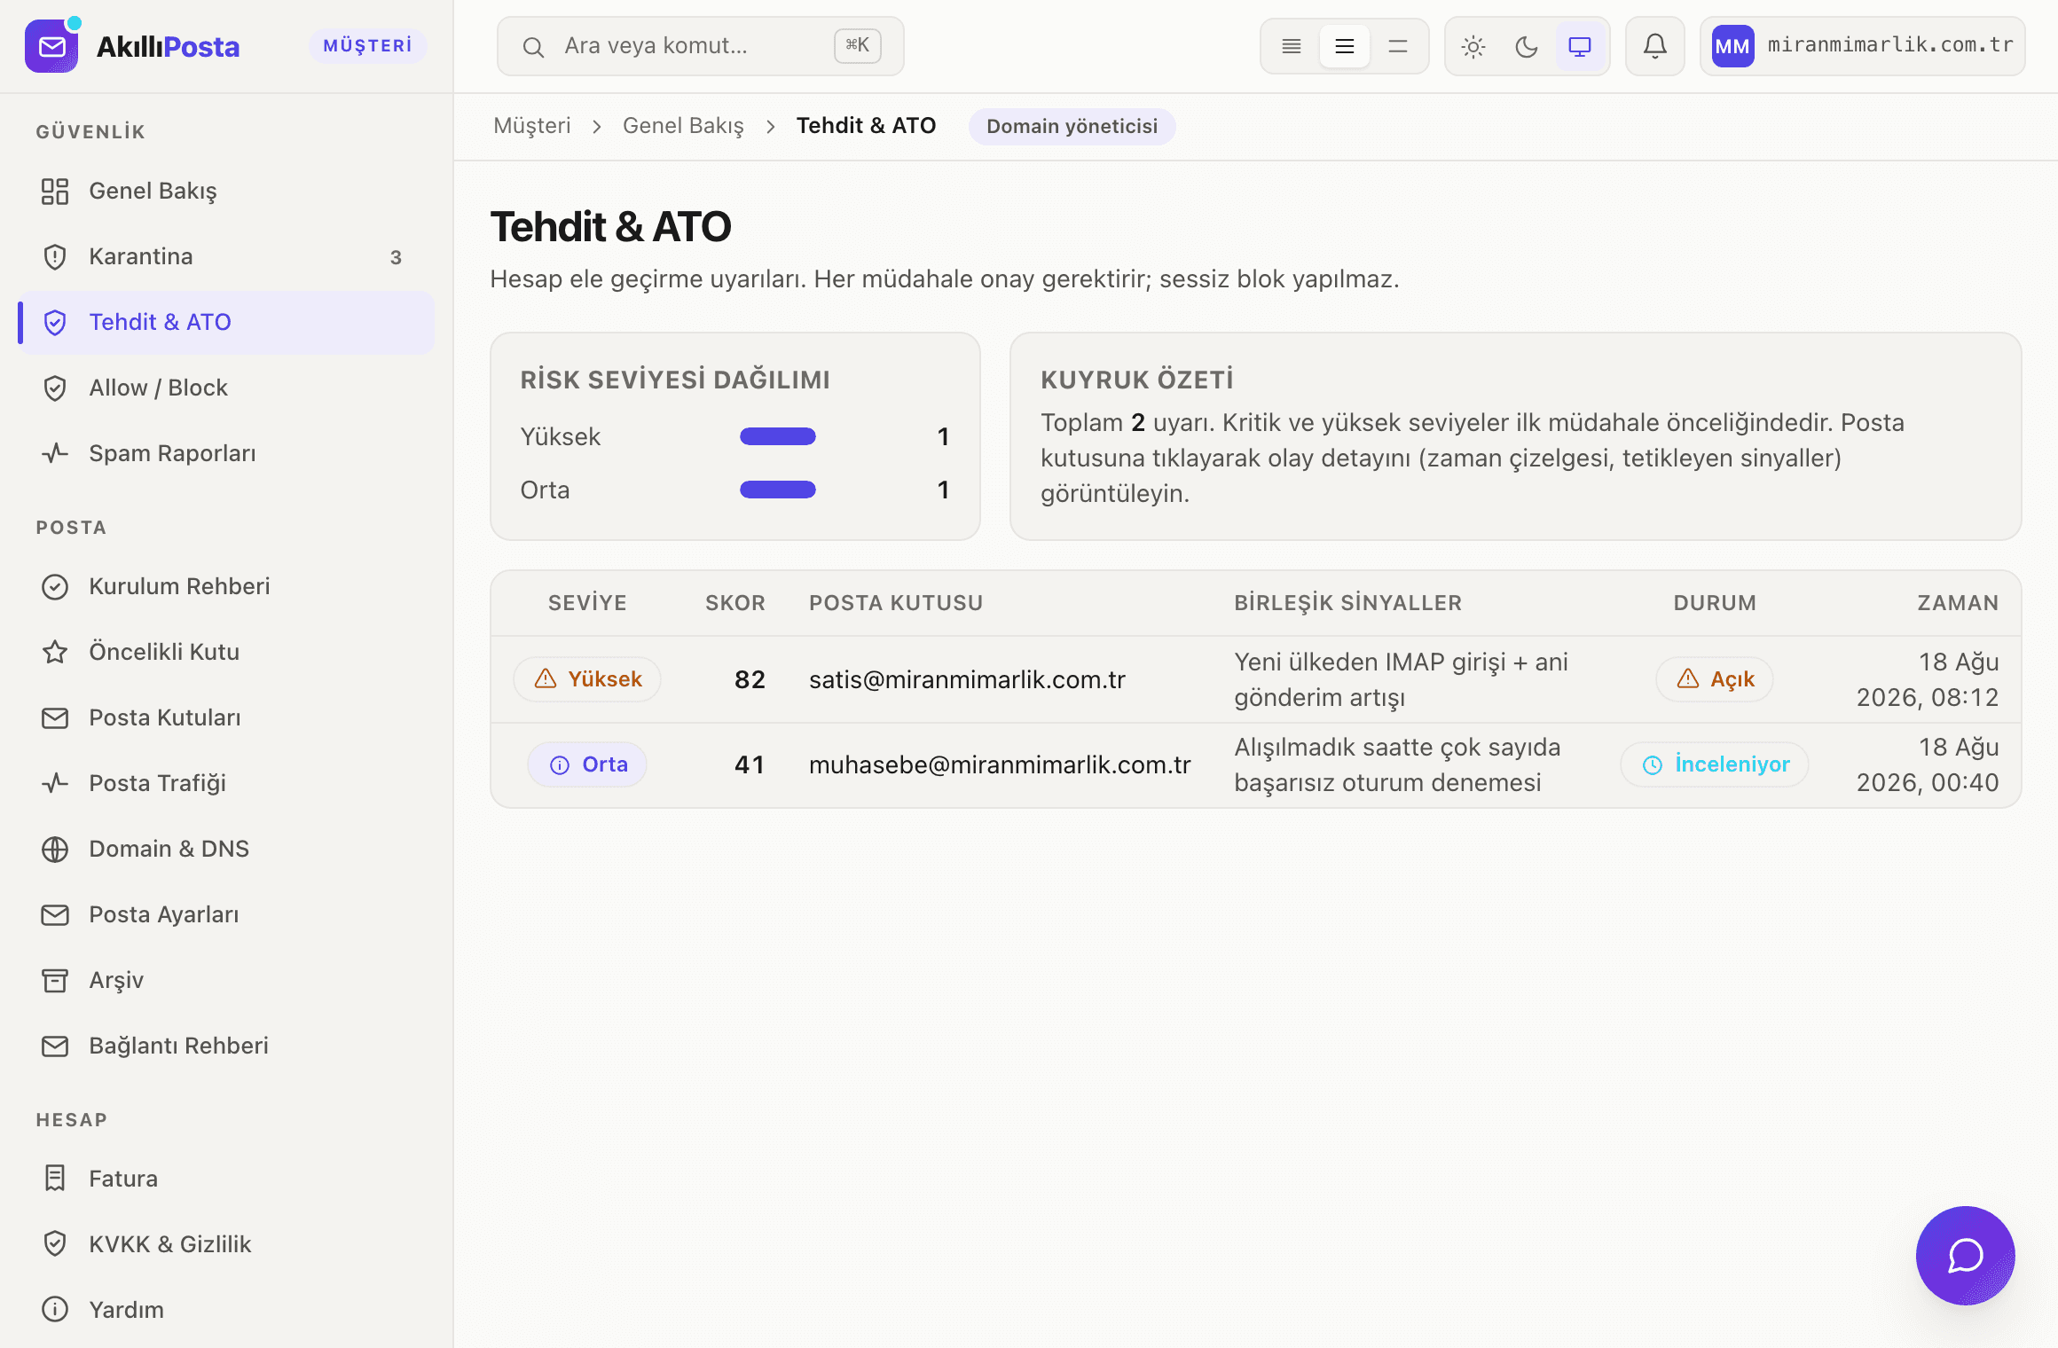Open Domain & DNS page

coord(226,849)
